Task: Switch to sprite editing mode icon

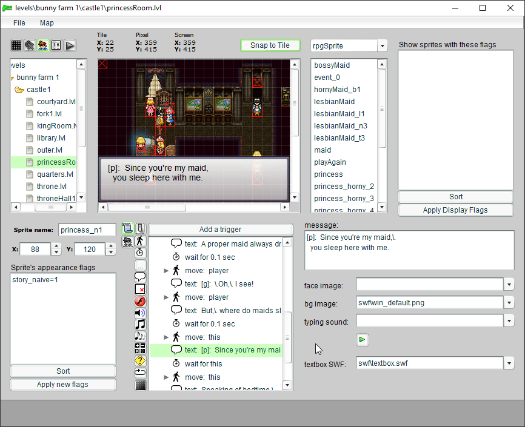Action: [43, 45]
